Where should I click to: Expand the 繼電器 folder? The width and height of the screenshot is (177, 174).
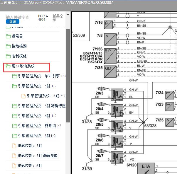[x=17, y=36]
